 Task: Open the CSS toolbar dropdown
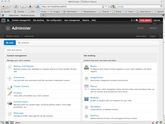pos(32,11)
